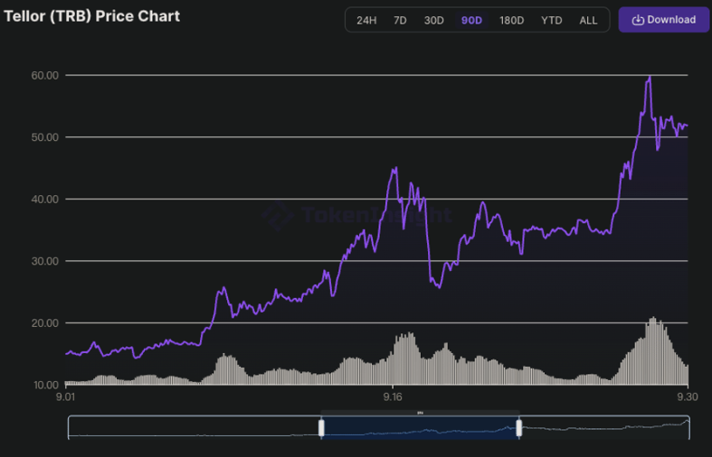Show ALL price history
Screen dimensions: 712x457
pos(588,20)
